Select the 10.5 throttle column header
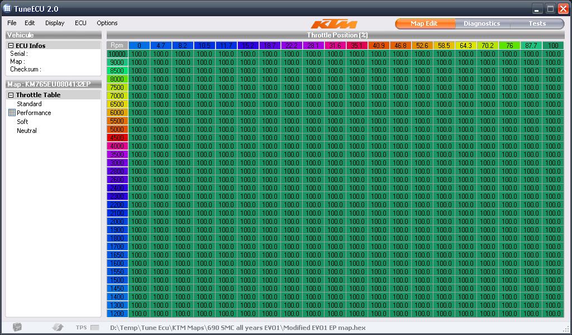572x335 pixels. pos(204,46)
